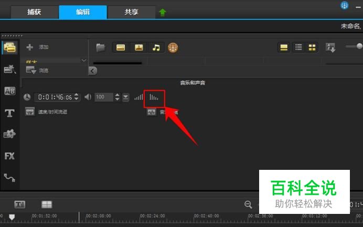Switch to timeline view grid icon

coord(47,204)
